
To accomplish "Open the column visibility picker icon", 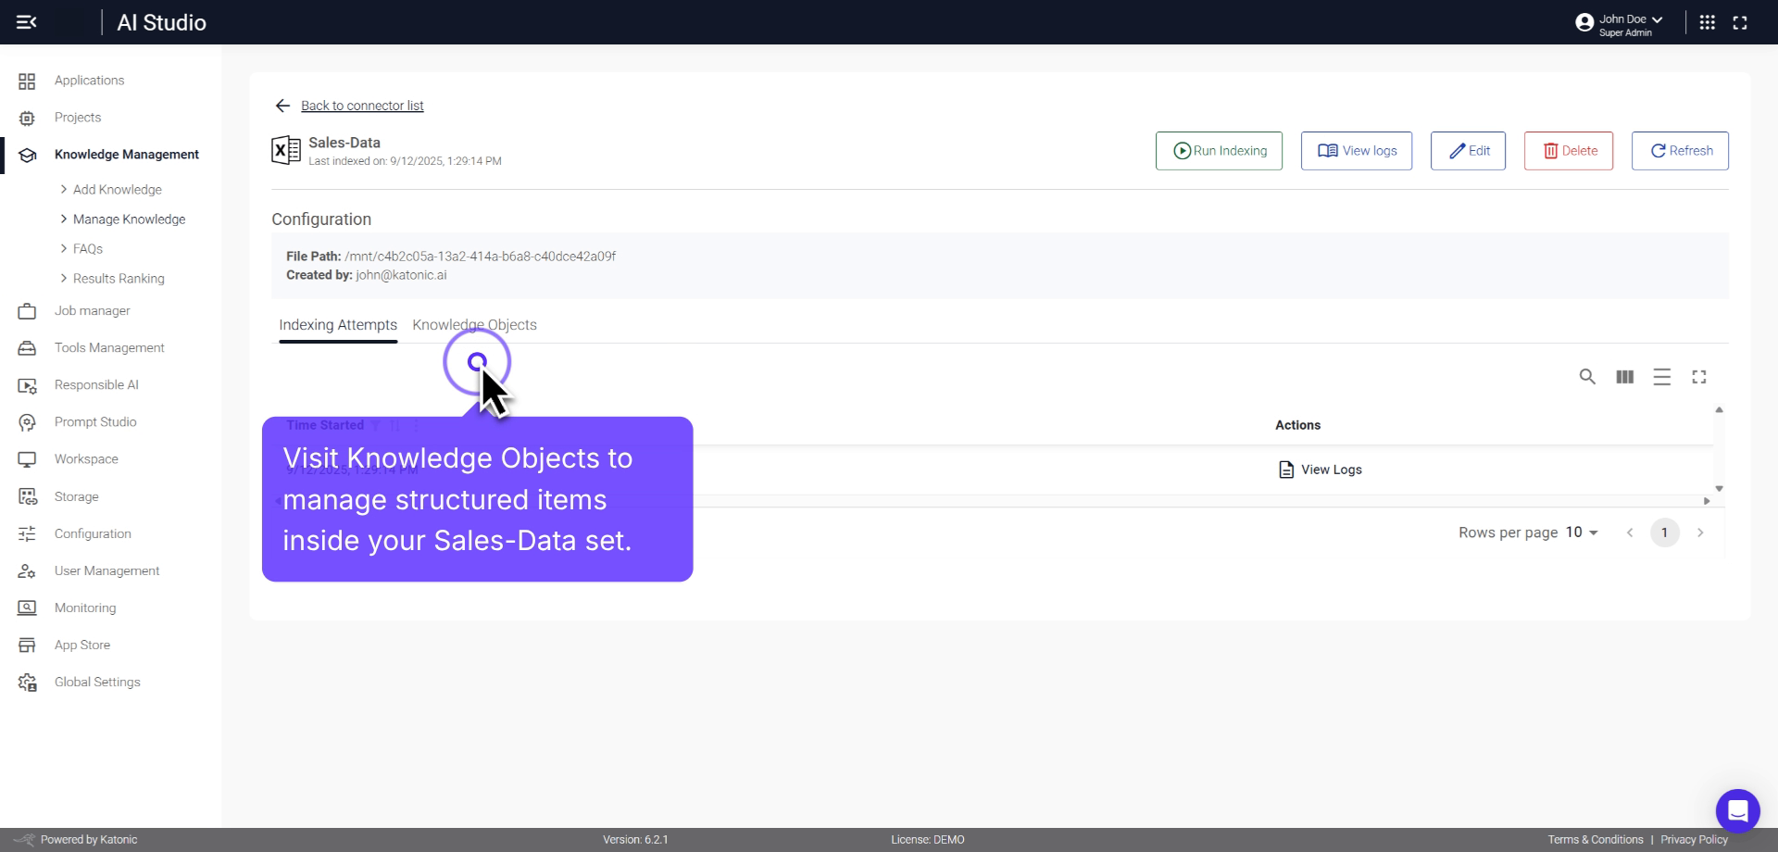I will [x=1624, y=377].
